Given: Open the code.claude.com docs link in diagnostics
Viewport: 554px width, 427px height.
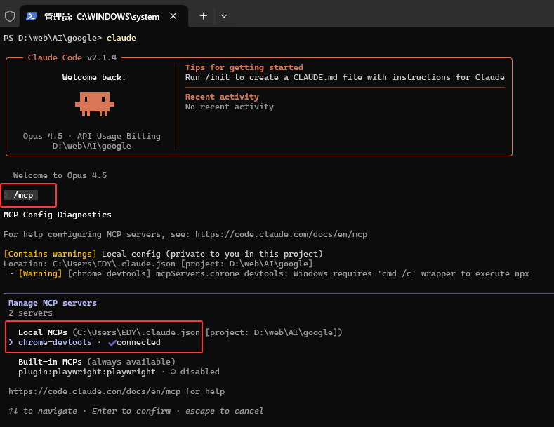Looking at the screenshot, I should coord(281,234).
